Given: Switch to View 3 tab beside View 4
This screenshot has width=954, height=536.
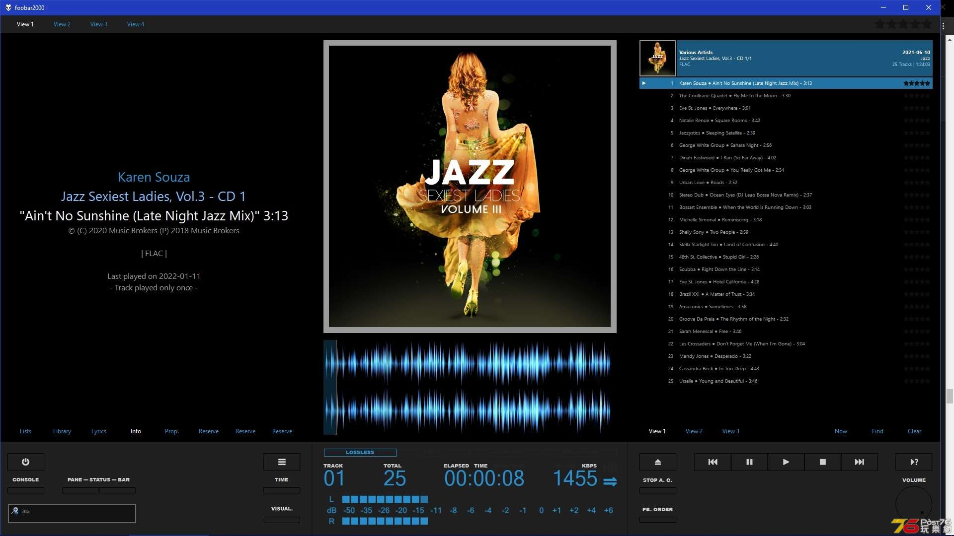Looking at the screenshot, I should tap(98, 24).
